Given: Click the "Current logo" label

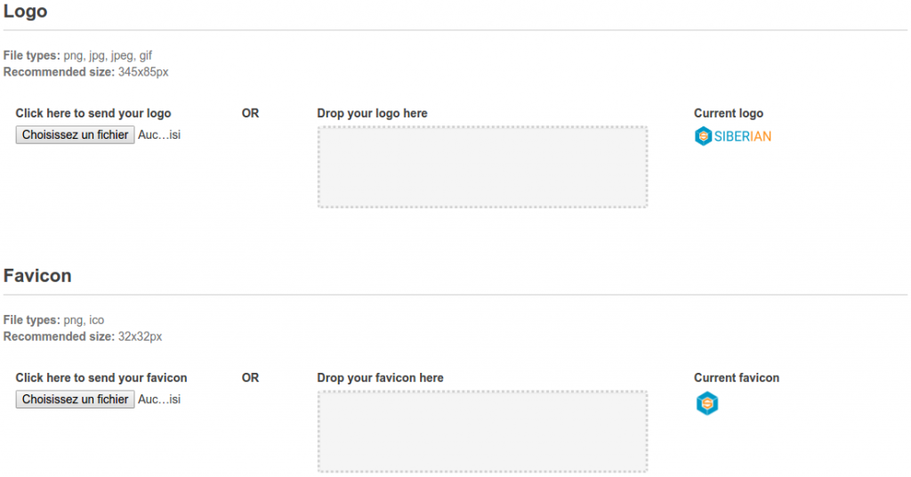Looking at the screenshot, I should coord(729,114).
